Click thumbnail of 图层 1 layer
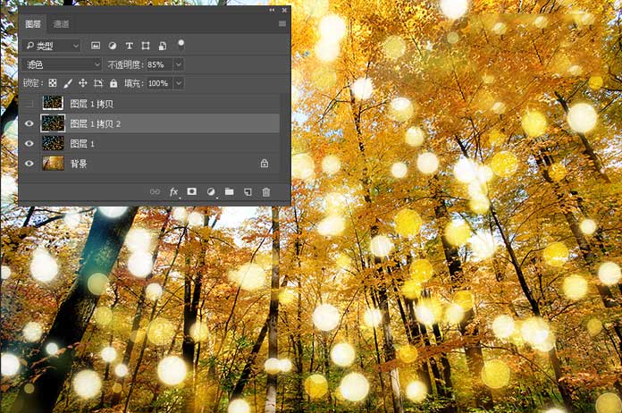The image size is (622, 413). point(53,143)
